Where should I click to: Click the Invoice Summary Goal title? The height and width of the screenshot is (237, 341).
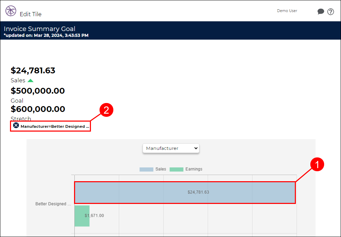(40, 29)
